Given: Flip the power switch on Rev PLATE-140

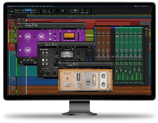Looking at the screenshot, I should 67,78.
